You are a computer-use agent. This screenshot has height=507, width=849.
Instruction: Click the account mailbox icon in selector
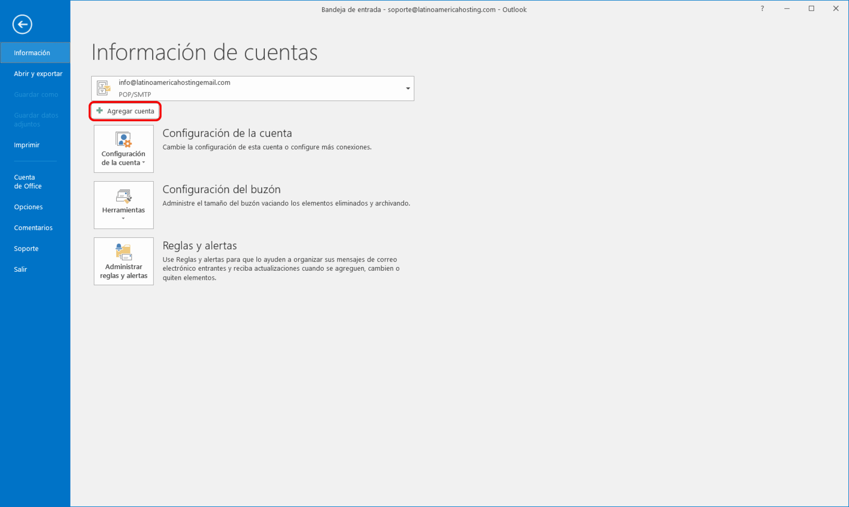point(104,88)
